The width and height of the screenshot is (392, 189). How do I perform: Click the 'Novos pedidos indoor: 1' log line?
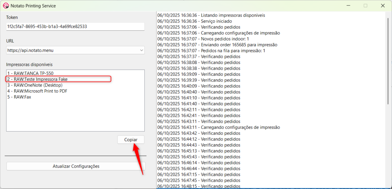203,39
